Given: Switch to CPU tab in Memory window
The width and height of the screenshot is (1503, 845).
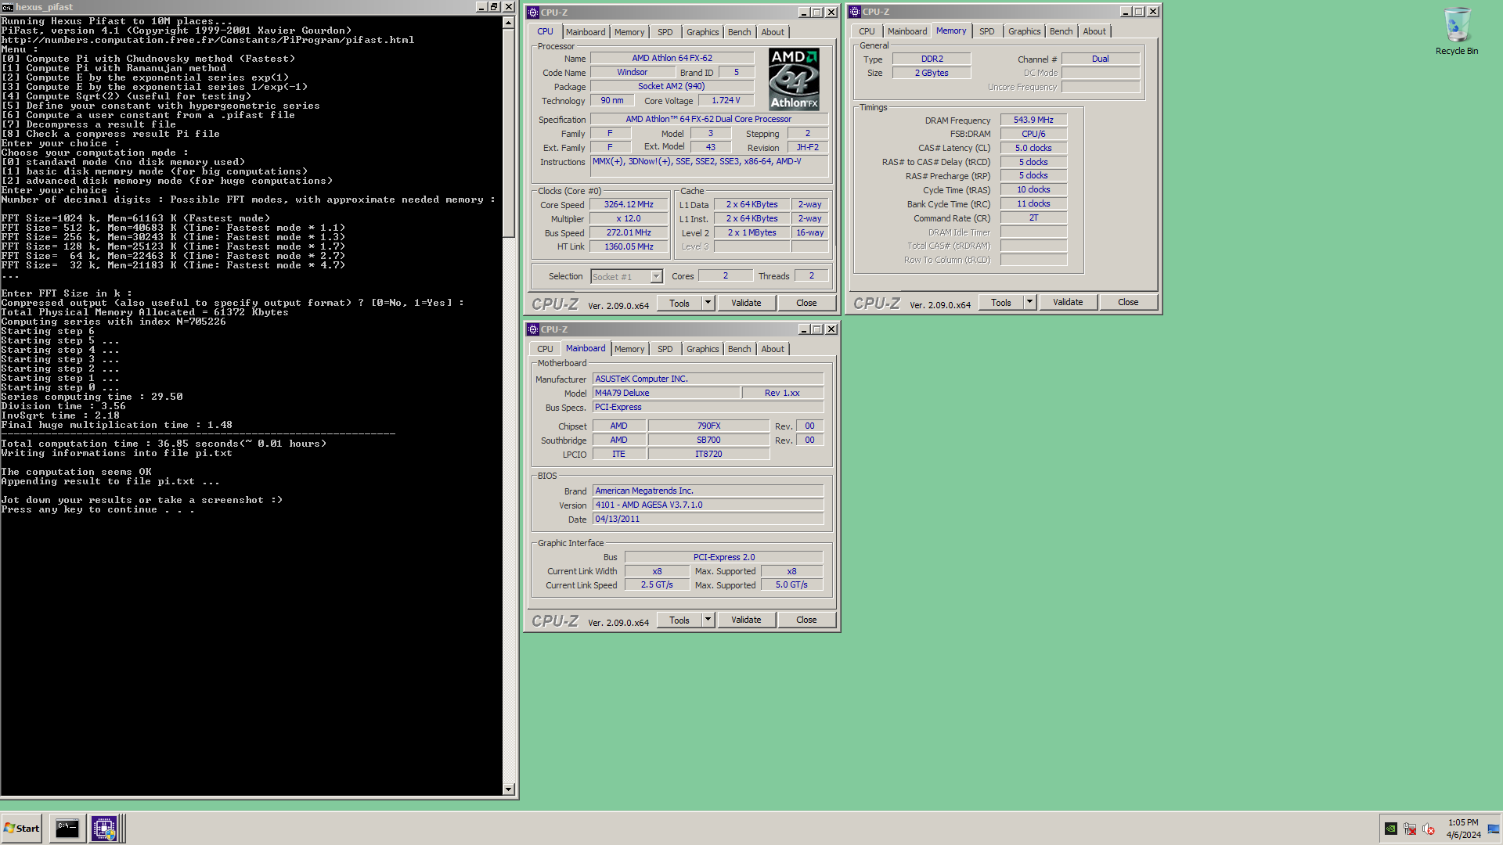Looking at the screenshot, I should click(x=867, y=31).
